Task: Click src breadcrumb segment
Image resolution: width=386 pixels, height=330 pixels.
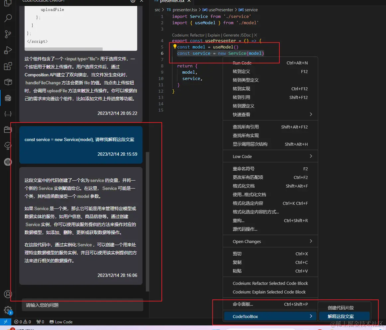Action: pyautogui.click(x=157, y=10)
